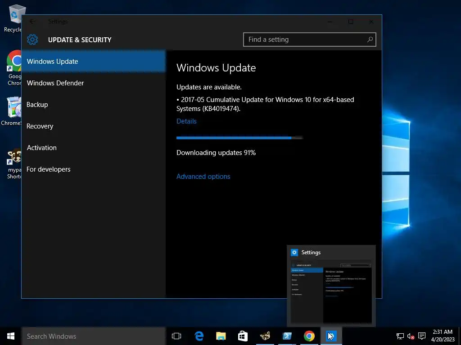The height and width of the screenshot is (345, 461).
Task: Open the Store from the taskbar
Action: (243, 336)
